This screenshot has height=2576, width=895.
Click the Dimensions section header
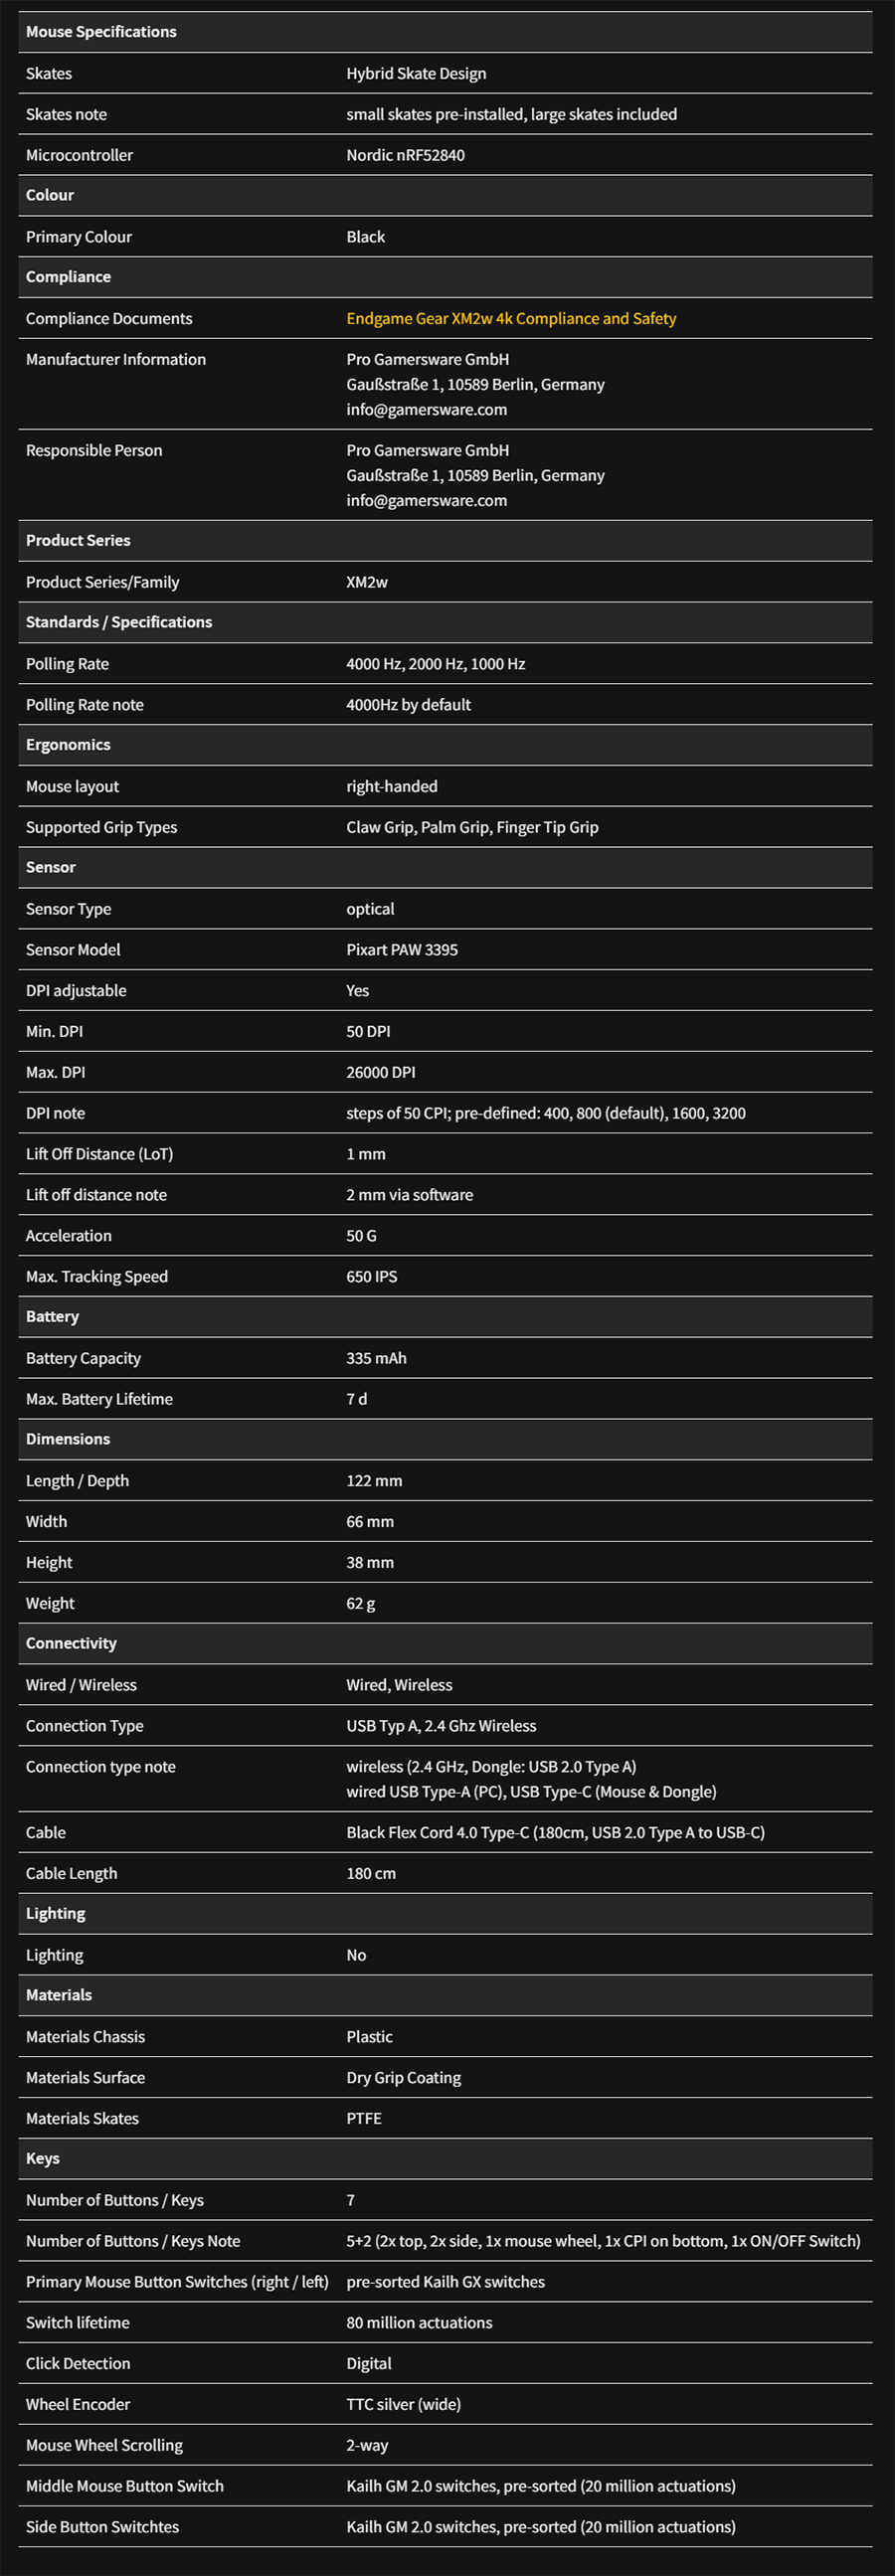[x=68, y=1439]
